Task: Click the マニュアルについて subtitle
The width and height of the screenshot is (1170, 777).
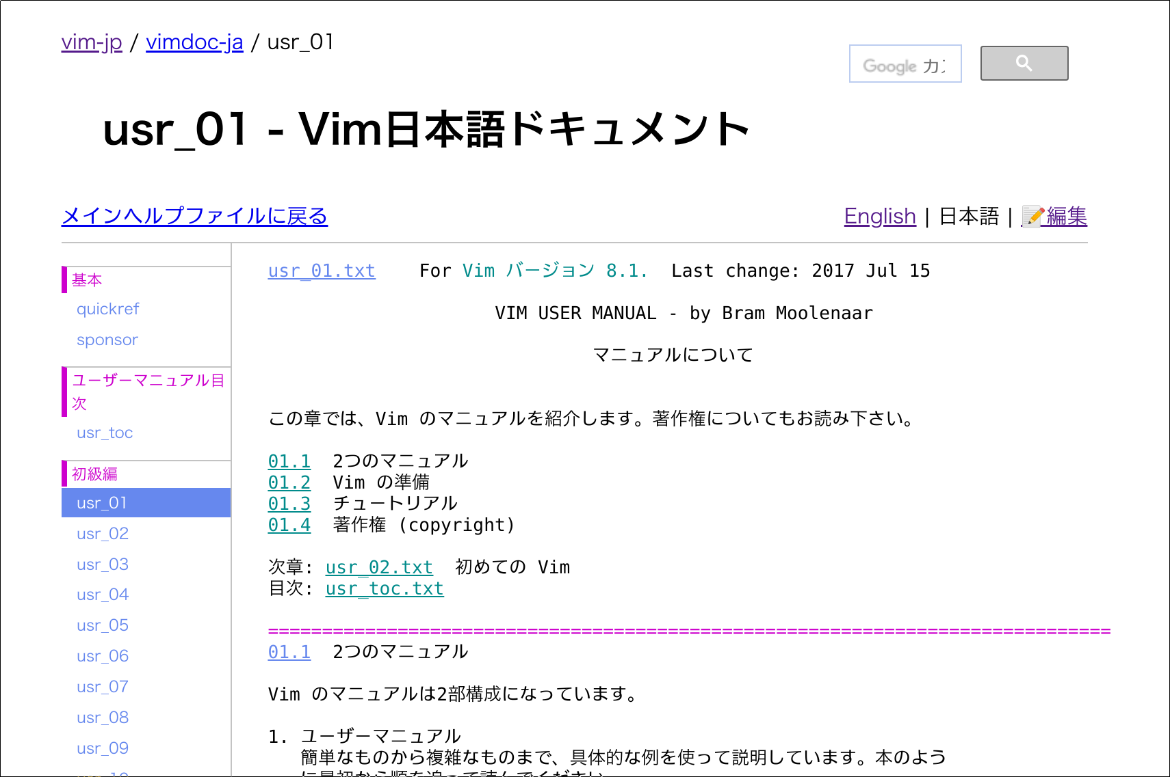Action: [x=673, y=355]
